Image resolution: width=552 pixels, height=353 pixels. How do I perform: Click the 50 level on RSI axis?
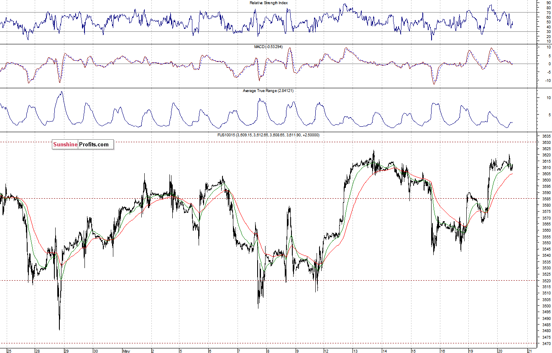pyautogui.click(x=548, y=22)
